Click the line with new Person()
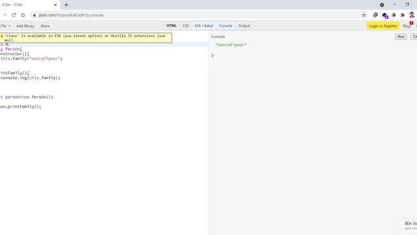417x235 pixels. coord(27,97)
